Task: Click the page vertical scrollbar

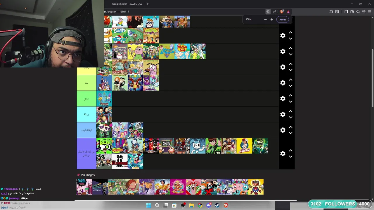Action: tap(372, 79)
